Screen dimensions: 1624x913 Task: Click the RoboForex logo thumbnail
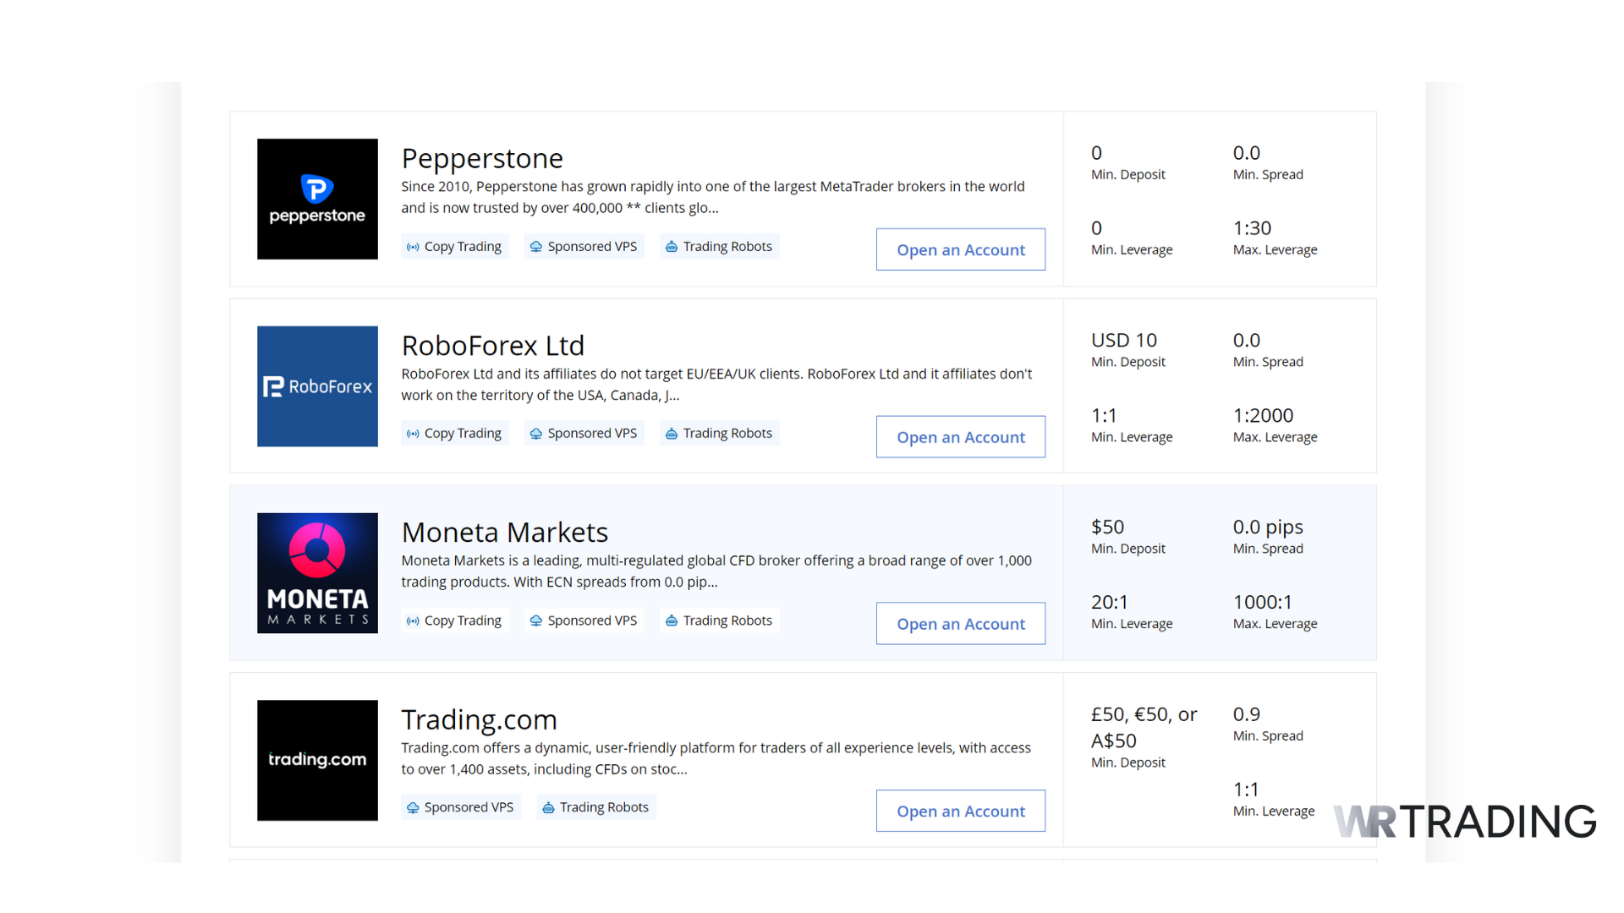317,386
